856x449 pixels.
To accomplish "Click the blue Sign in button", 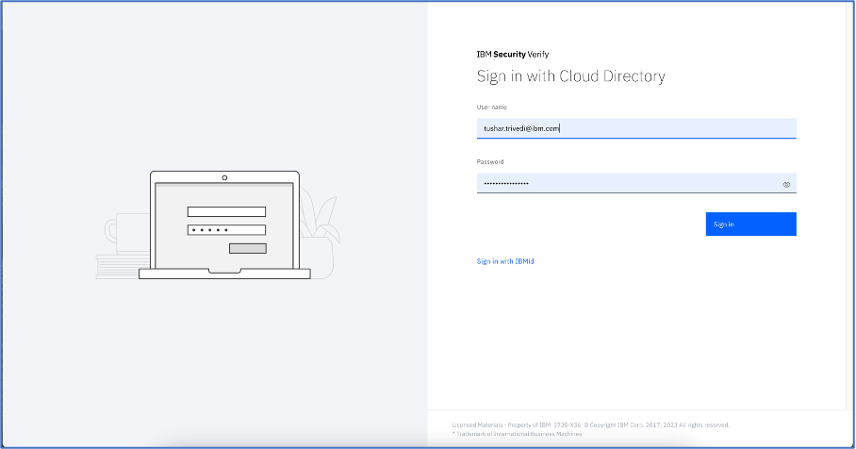I will [750, 224].
